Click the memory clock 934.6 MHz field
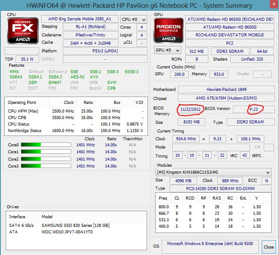279x255 pixels. pyautogui.click(x=186, y=139)
